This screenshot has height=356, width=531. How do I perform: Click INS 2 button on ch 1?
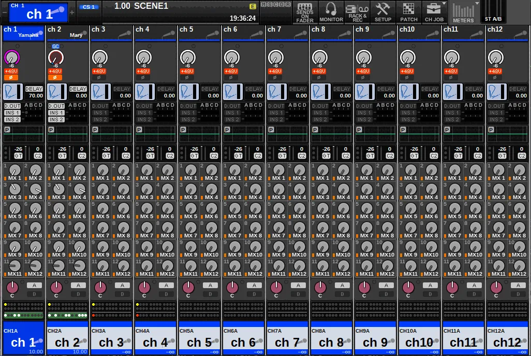click(x=12, y=119)
